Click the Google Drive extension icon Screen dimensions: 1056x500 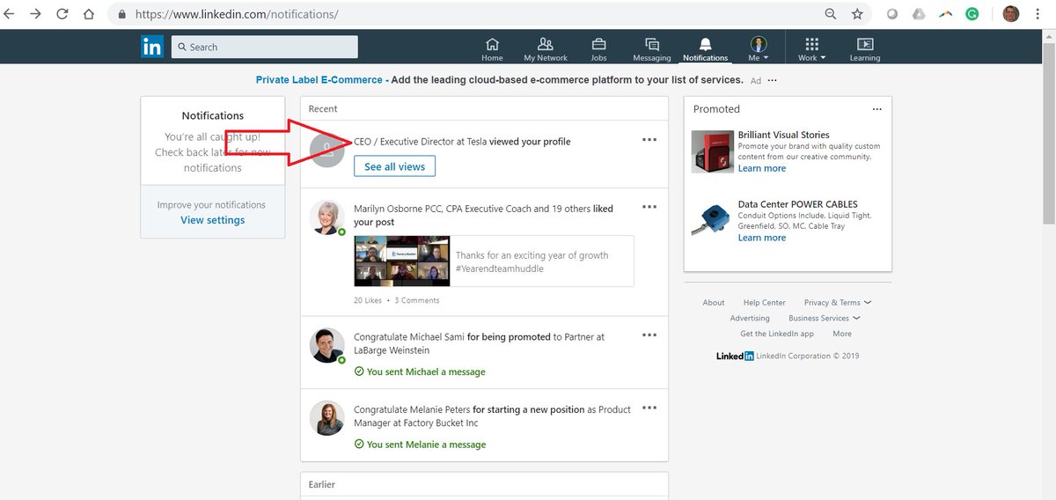point(919,14)
